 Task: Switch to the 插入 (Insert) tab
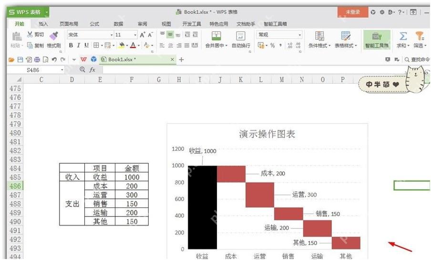coord(43,24)
